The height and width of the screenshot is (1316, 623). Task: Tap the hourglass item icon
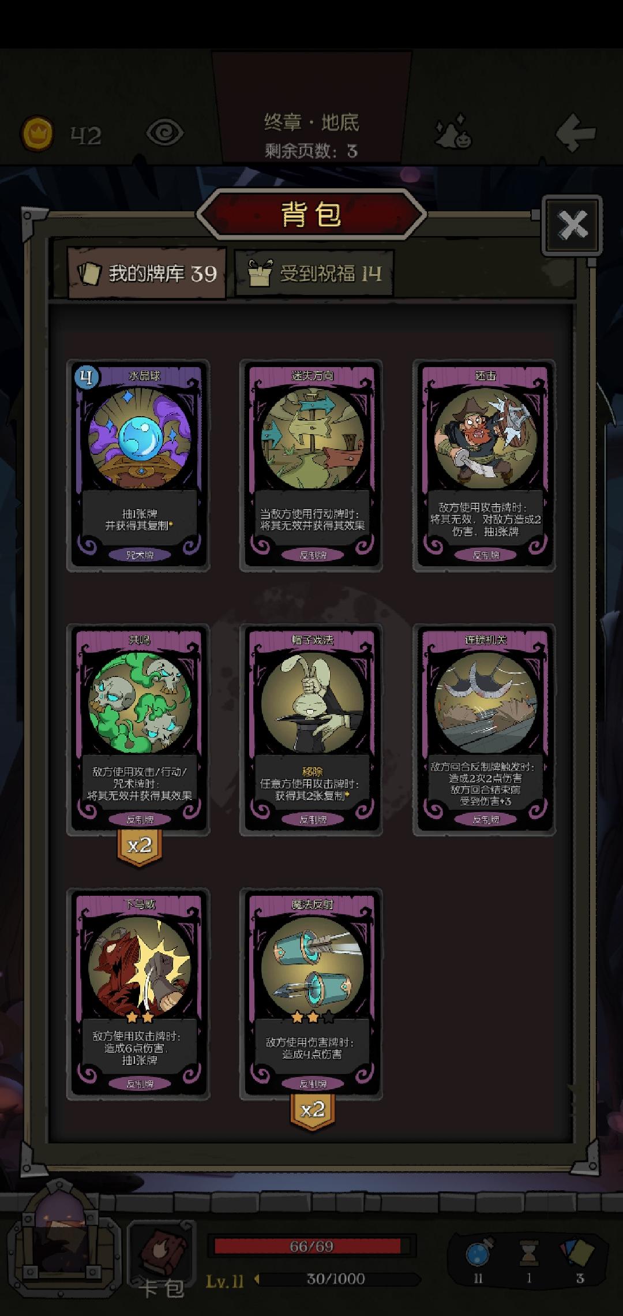click(x=528, y=1252)
